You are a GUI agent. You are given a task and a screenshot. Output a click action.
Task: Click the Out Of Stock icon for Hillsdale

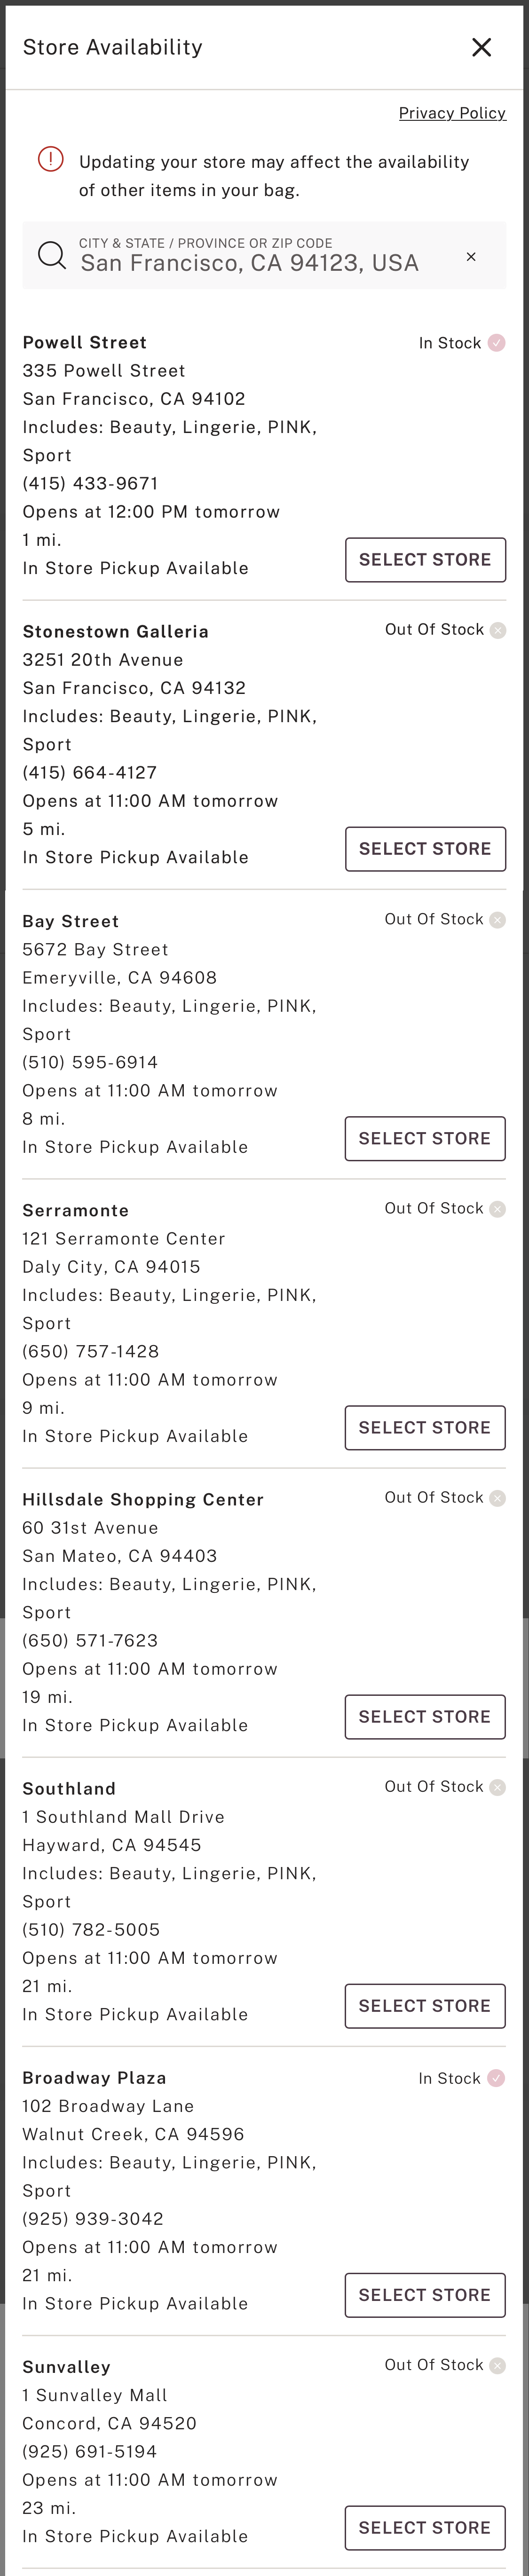point(497,1497)
